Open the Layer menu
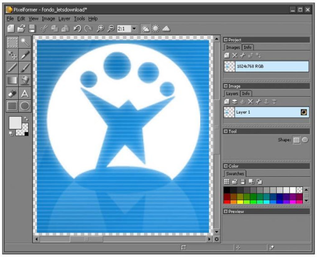The height and width of the screenshot is (257, 317). tap(64, 19)
